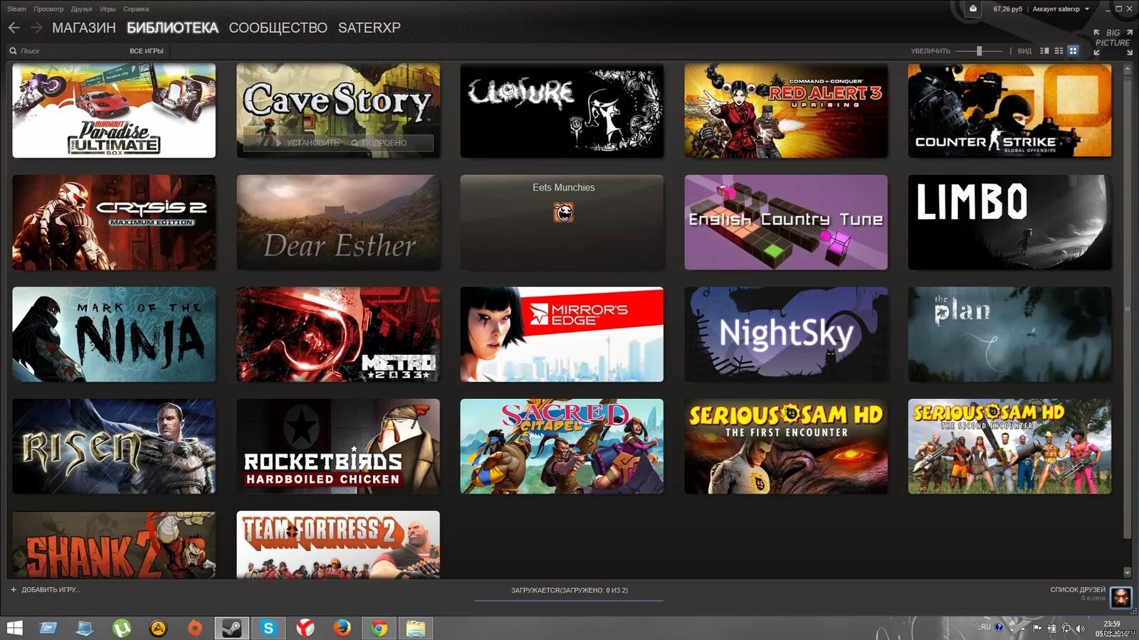Viewport: 1139px width, 640px height.
Task: Open friends list avatar icon
Action: pyautogui.click(x=1121, y=597)
